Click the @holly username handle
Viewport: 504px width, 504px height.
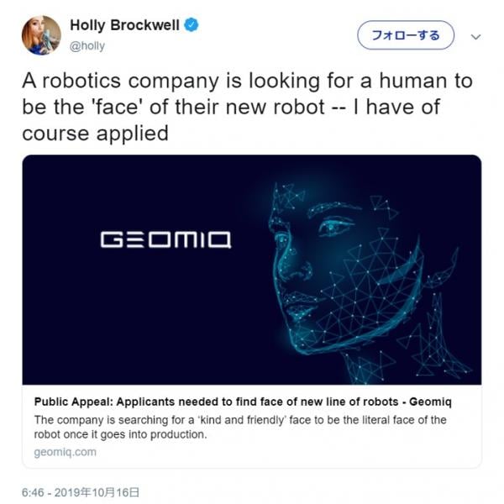pos(87,46)
